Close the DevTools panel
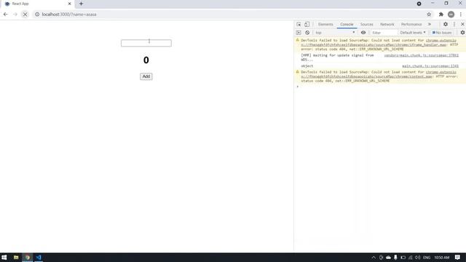 (x=462, y=24)
